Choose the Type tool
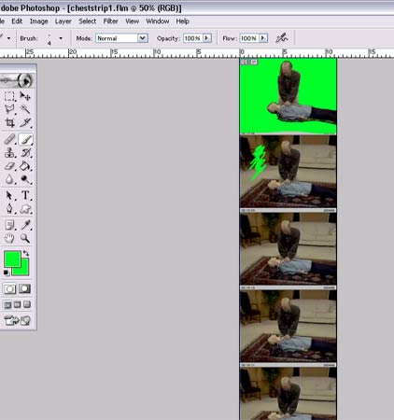This screenshot has height=420, width=394. click(x=25, y=195)
